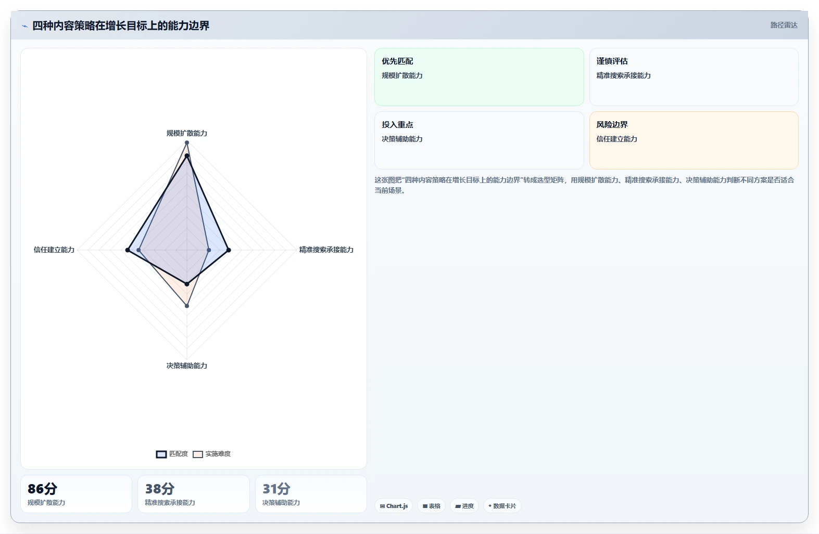Click 信任建立能力 text in the 风险边界 card
819x534 pixels.
[617, 139]
